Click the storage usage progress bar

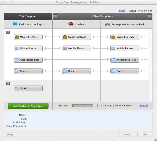(x=82, y=106)
